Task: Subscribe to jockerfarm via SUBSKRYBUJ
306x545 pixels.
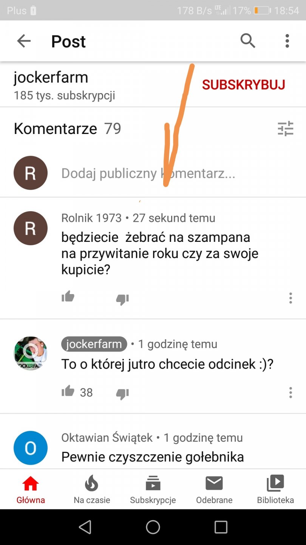Action: coord(243,85)
